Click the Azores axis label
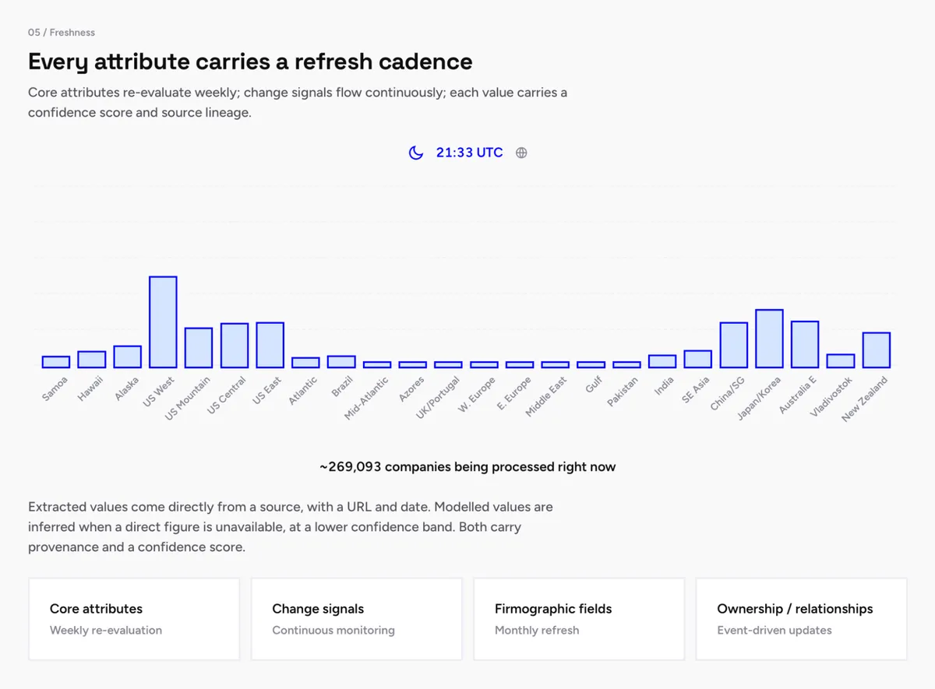The width and height of the screenshot is (935, 689). (x=411, y=388)
